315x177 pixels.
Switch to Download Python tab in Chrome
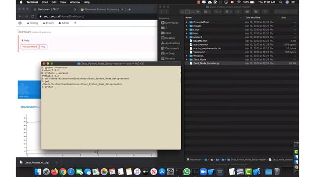(x=102, y=9)
